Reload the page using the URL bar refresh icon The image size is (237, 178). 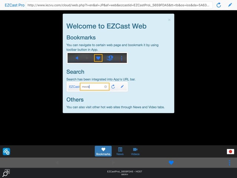click(x=218, y=5)
